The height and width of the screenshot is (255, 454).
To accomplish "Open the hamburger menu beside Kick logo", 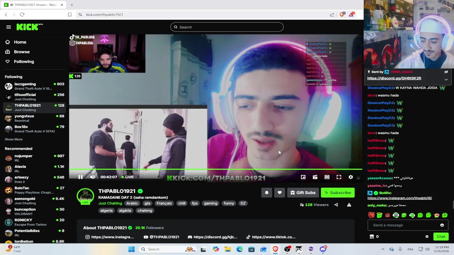I will coord(9,27).
